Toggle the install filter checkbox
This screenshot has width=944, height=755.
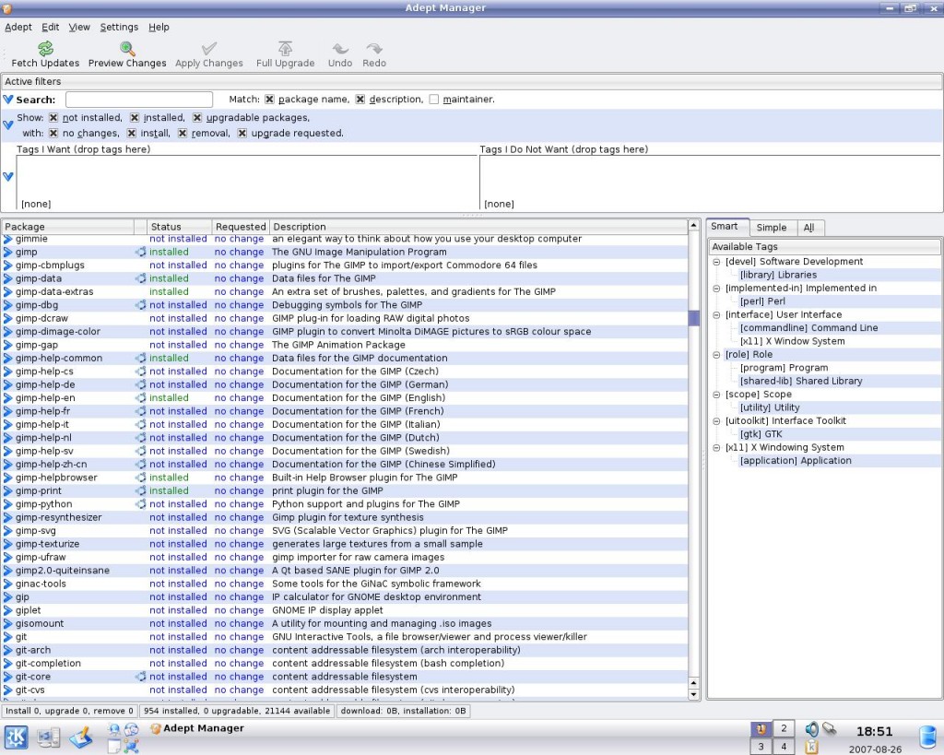[x=131, y=133]
